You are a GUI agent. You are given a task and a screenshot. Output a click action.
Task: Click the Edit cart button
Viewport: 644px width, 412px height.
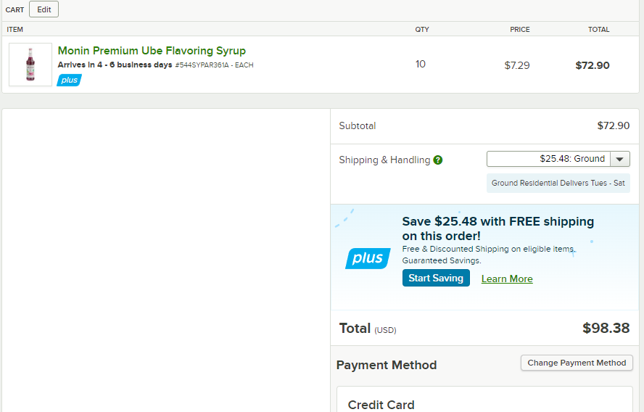click(x=44, y=9)
